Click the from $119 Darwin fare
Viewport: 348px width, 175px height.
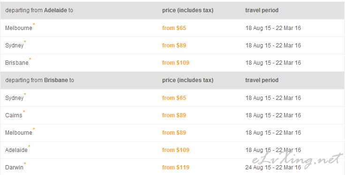click(x=176, y=167)
